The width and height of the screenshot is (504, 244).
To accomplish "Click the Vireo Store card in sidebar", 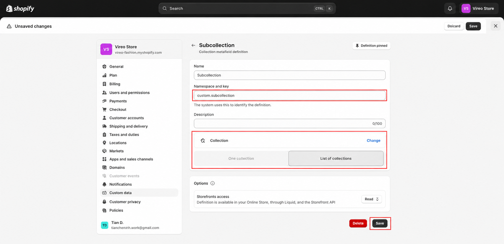I will [x=139, y=49].
